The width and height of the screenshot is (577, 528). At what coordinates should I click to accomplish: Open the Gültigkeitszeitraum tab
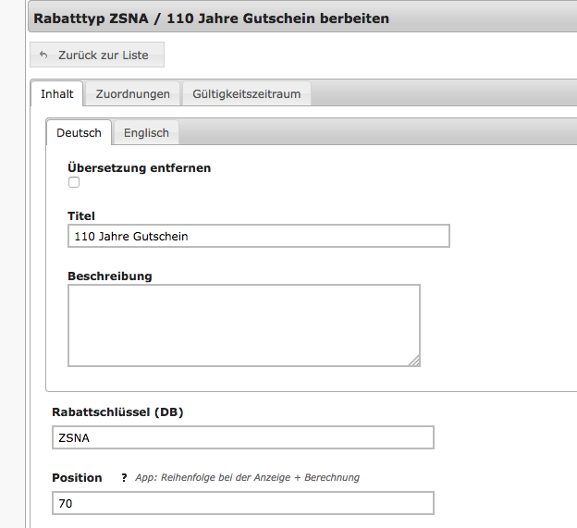(247, 94)
